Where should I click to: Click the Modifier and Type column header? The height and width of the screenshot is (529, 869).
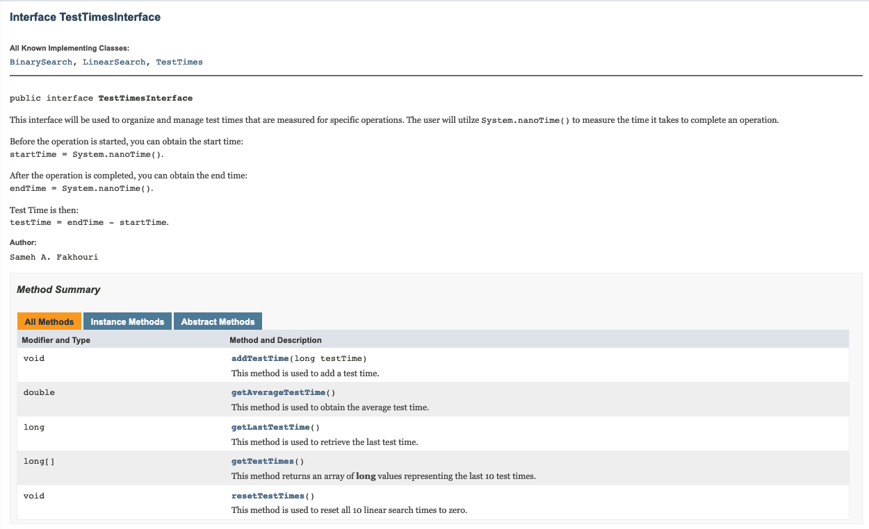point(56,340)
